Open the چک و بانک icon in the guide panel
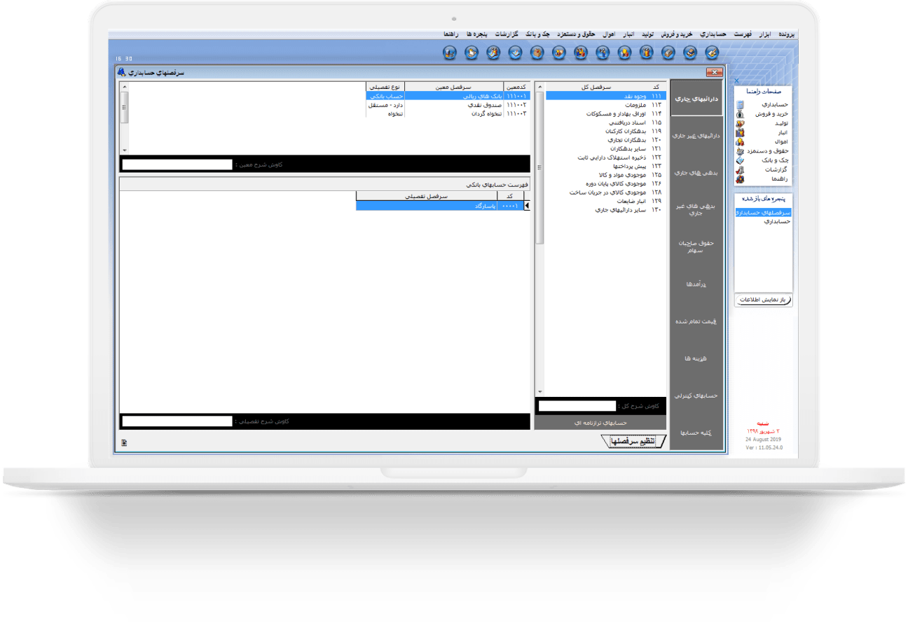The width and height of the screenshot is (908, 623). click(x=741, y=160)
